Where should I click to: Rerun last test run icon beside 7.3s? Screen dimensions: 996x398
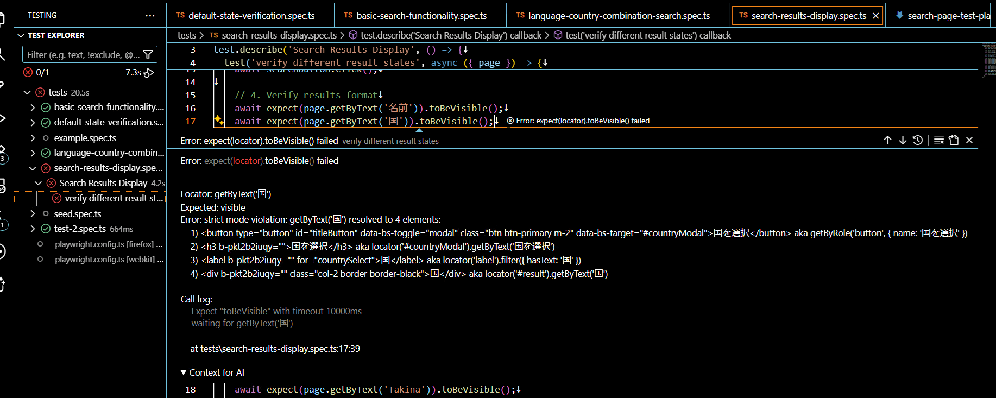click(x=149, y=72)
